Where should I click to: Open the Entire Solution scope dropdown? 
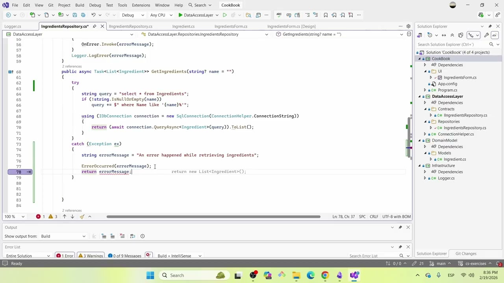[x=28, y=256]
